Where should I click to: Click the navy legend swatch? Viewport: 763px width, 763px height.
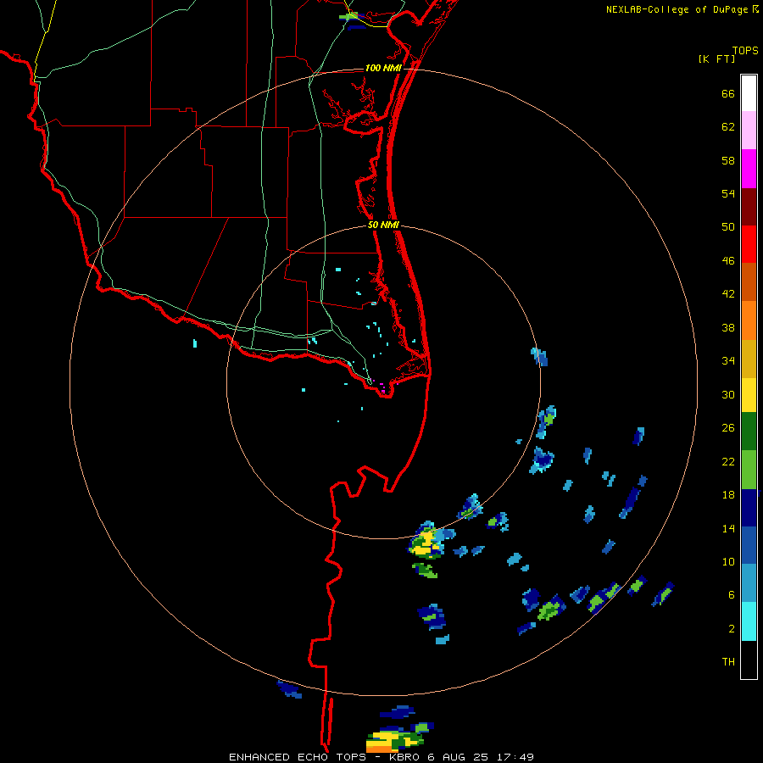(749, 508)
